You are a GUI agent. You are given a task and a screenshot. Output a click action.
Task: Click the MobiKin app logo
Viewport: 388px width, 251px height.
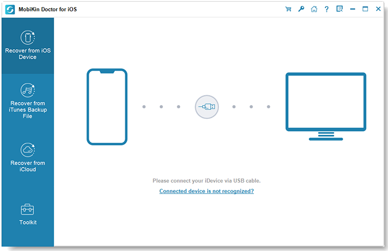pos(10,9)
